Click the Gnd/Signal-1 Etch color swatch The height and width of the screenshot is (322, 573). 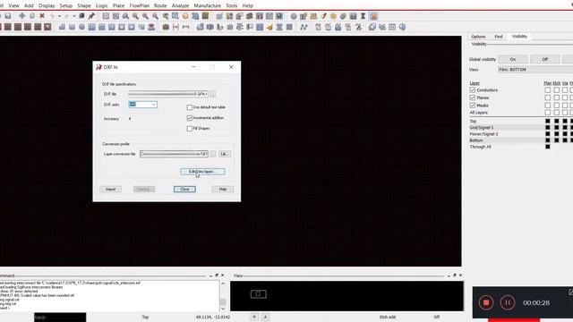tap(556, 127)
